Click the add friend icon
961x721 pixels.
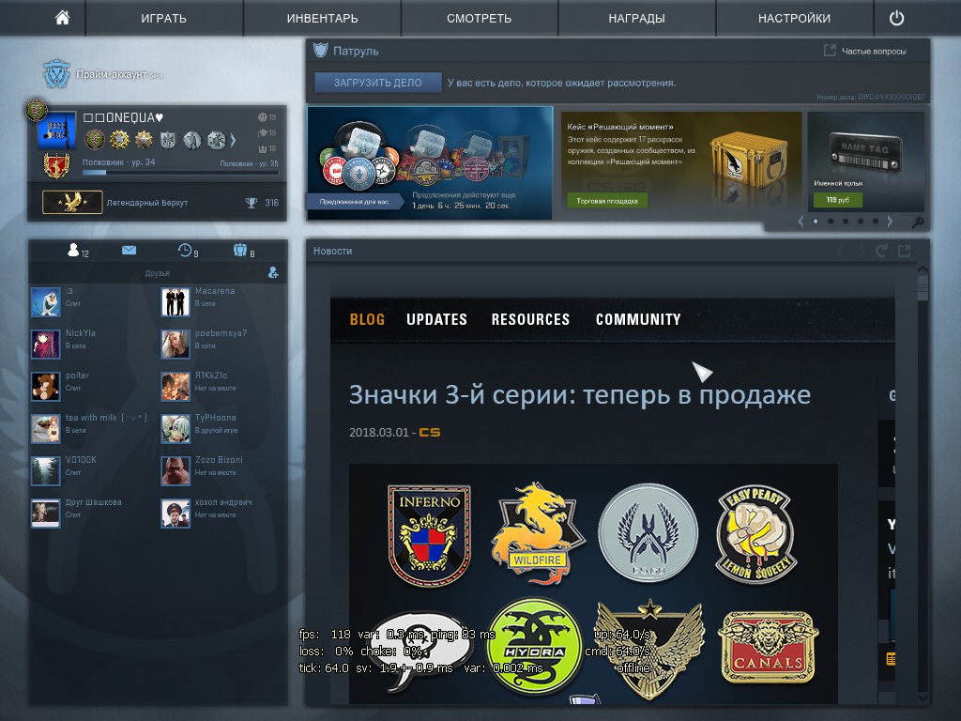(x=273, y=273)
